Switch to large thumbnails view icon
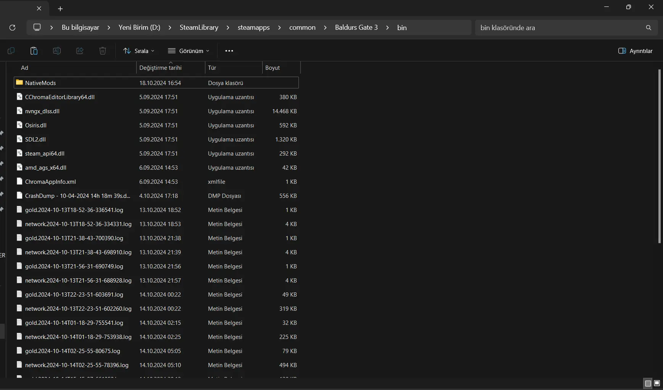 [657, 383]
